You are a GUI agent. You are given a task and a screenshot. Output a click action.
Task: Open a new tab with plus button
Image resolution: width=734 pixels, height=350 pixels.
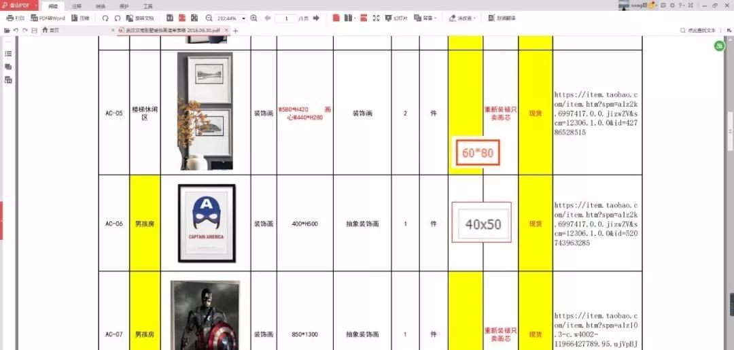(235, 31)
